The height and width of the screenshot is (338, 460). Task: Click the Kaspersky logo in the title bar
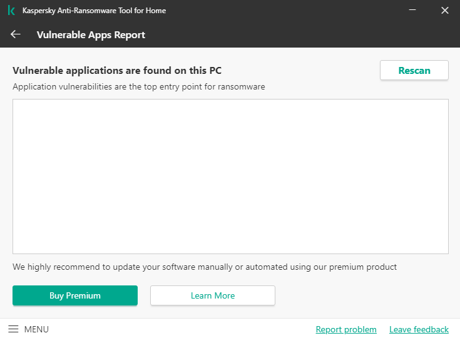click(x=11, y=11)
